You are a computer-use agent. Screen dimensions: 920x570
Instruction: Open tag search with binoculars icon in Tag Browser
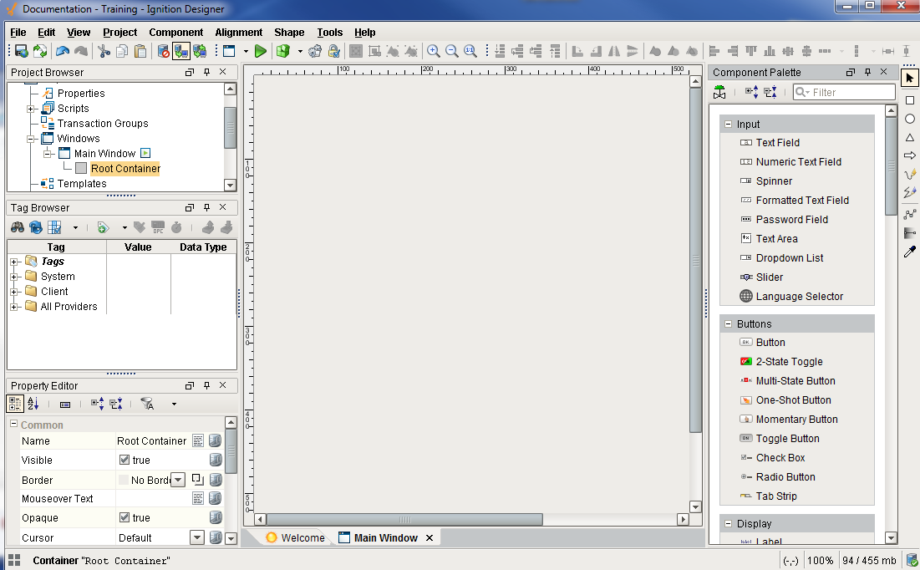[x=19, y=227]
